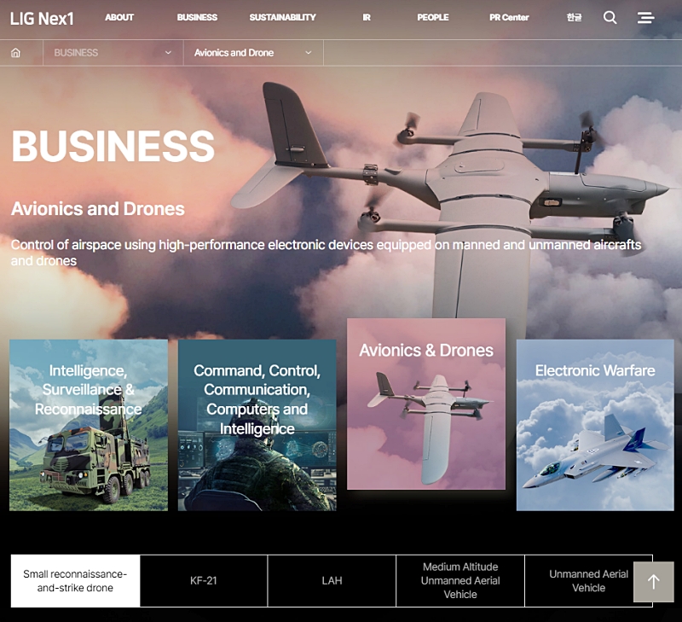Screen dimensions: 682x622
Task: Open the hamburger menu icon
Action: tap(646, 17)
